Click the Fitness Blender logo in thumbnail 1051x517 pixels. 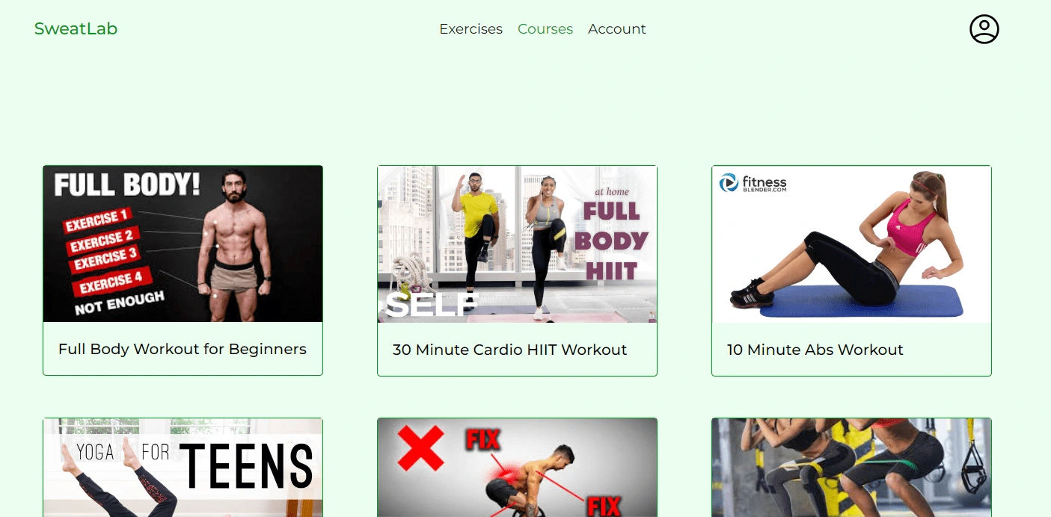coord(753,183)
